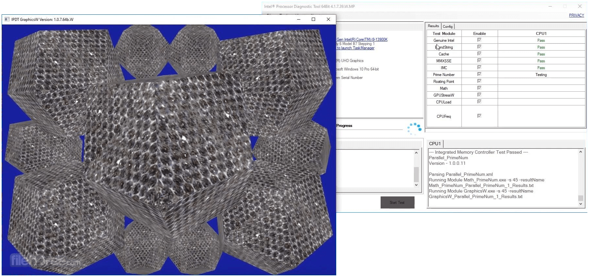Click the Intel Core i9-13900K processor link
This screenshot has height=277, width=589.
point(362,39)
